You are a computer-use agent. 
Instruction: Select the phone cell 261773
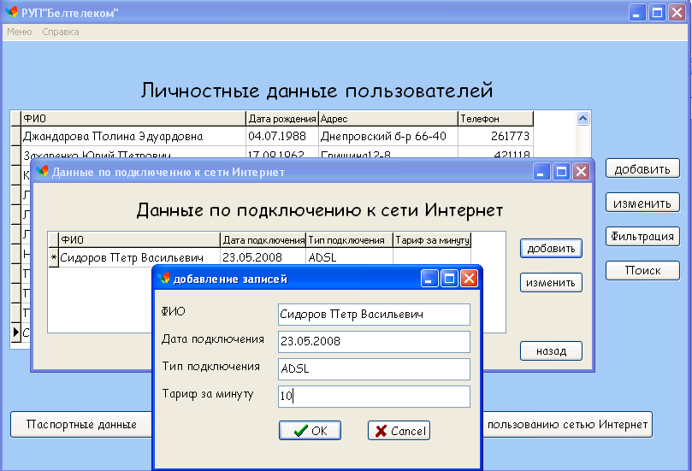pyautogui.click(x=495, y=136)
